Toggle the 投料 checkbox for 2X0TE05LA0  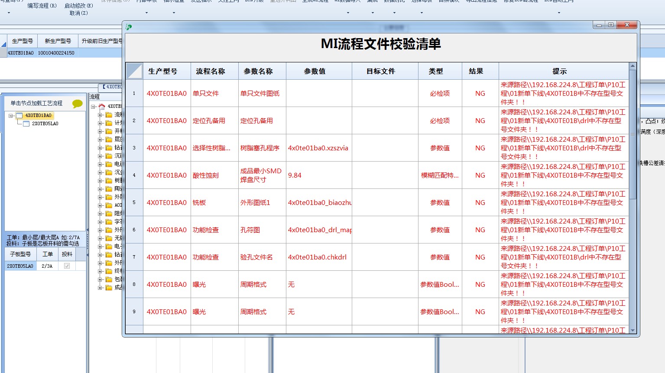[67, 266]
